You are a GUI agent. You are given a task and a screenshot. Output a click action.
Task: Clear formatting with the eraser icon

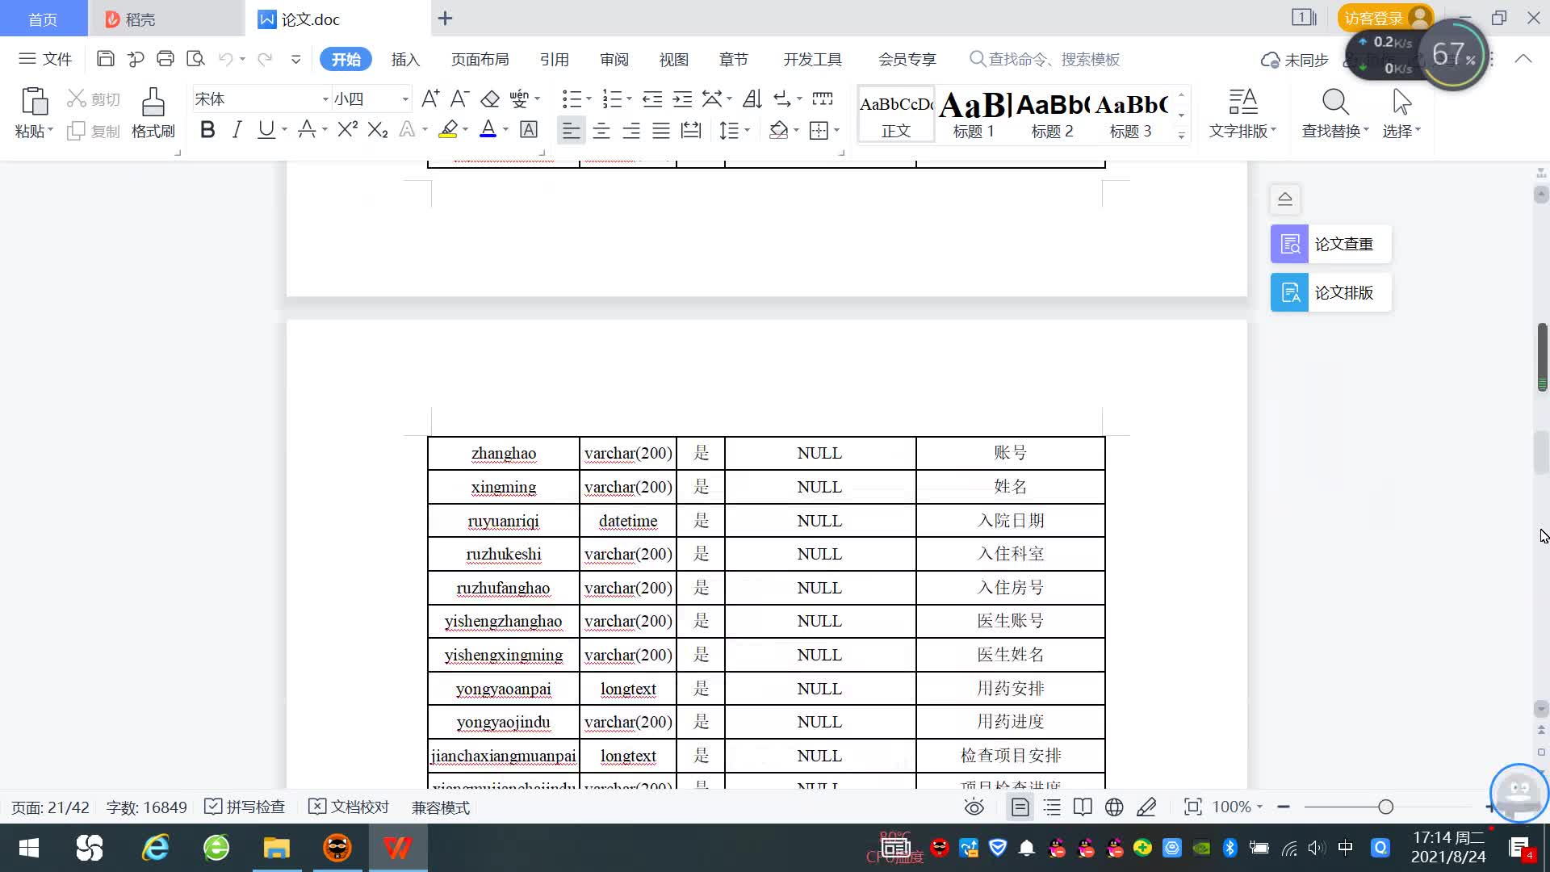pos(490,99)
